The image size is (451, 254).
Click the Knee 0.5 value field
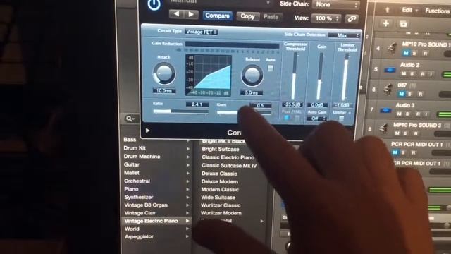260,105
